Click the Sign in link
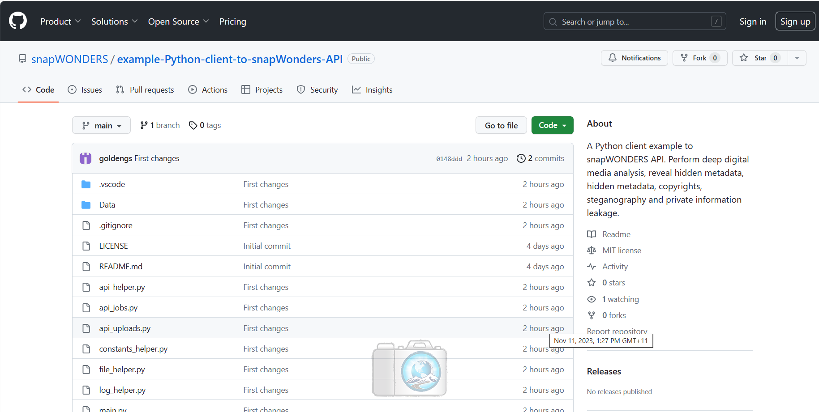The image size is (819, 412). tap(753, 21)
